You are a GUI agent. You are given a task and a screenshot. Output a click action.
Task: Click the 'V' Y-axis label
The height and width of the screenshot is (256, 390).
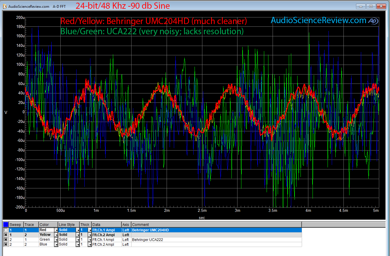tap(6, 112)
